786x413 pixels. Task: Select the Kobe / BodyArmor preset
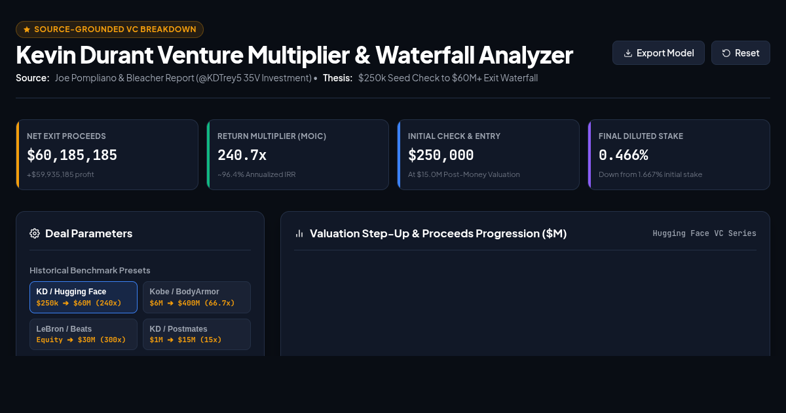(196, 297)
